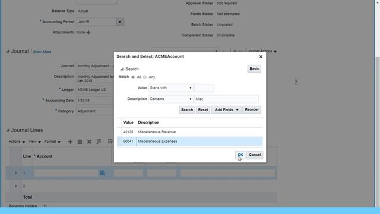The image size is (380, 214).
Task: Click the Account input on line 1
Action: pos(65,173)
